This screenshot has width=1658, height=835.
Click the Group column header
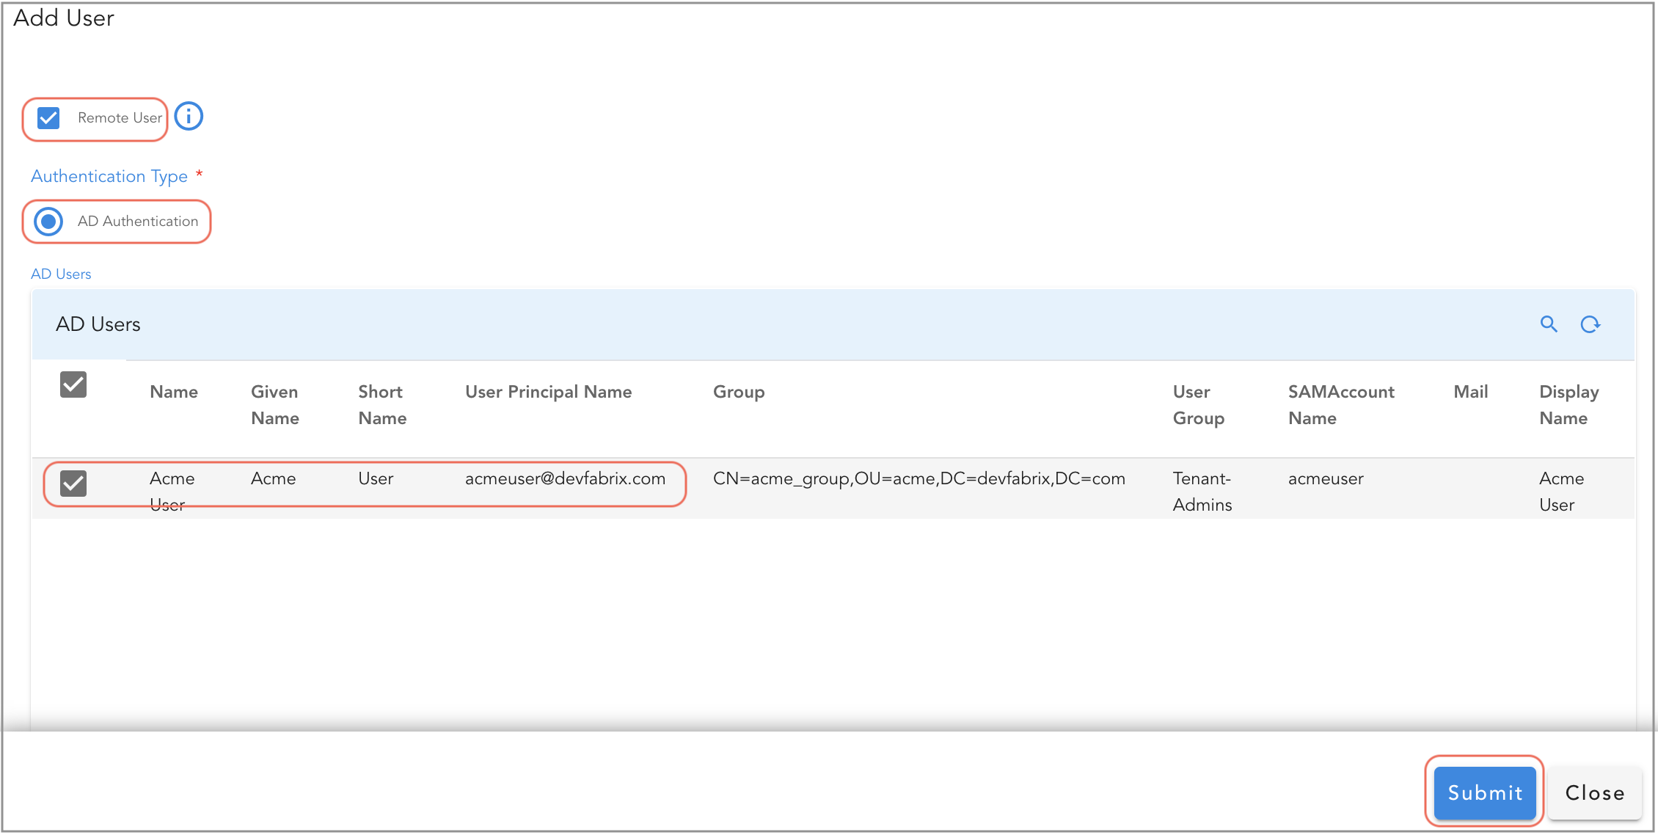(738, 391)
